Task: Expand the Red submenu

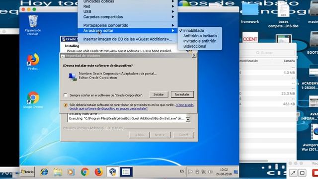Action: coord(128,6)
